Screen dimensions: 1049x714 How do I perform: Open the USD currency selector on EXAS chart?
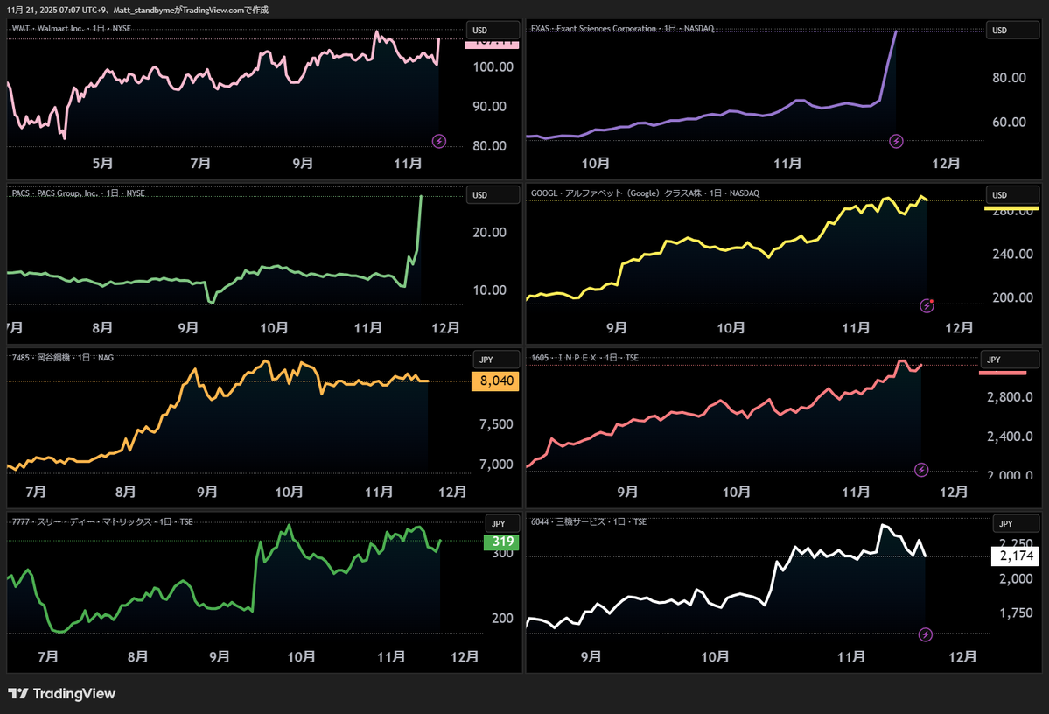click(999, 31)
